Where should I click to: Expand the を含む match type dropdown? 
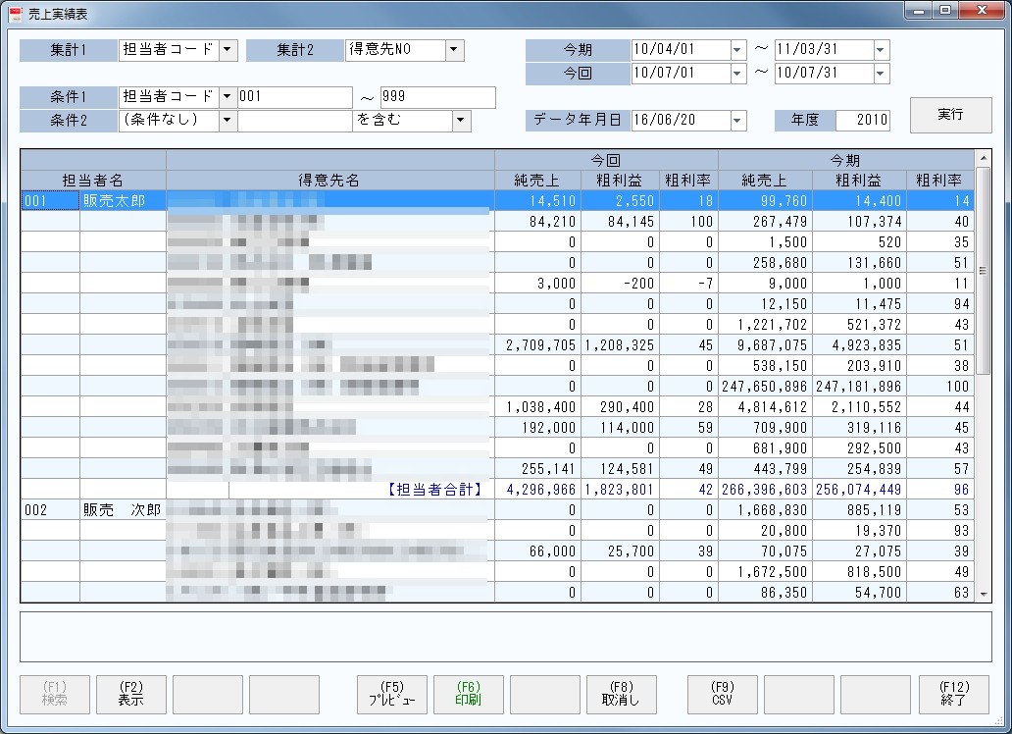click(461, 121)
